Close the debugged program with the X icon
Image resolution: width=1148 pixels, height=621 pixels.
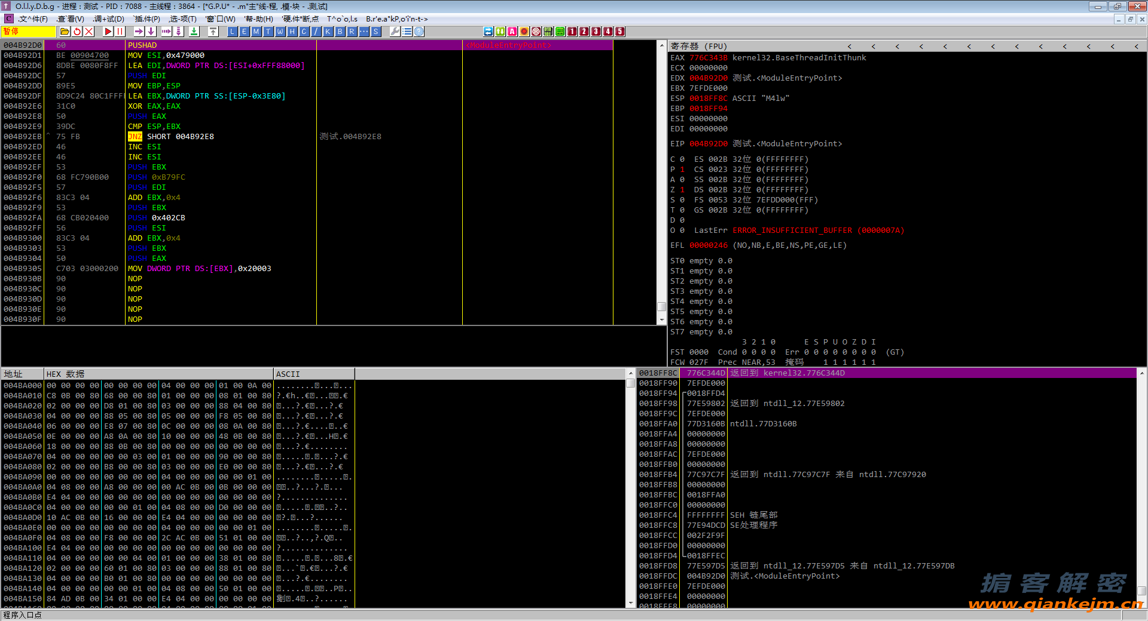89,32
